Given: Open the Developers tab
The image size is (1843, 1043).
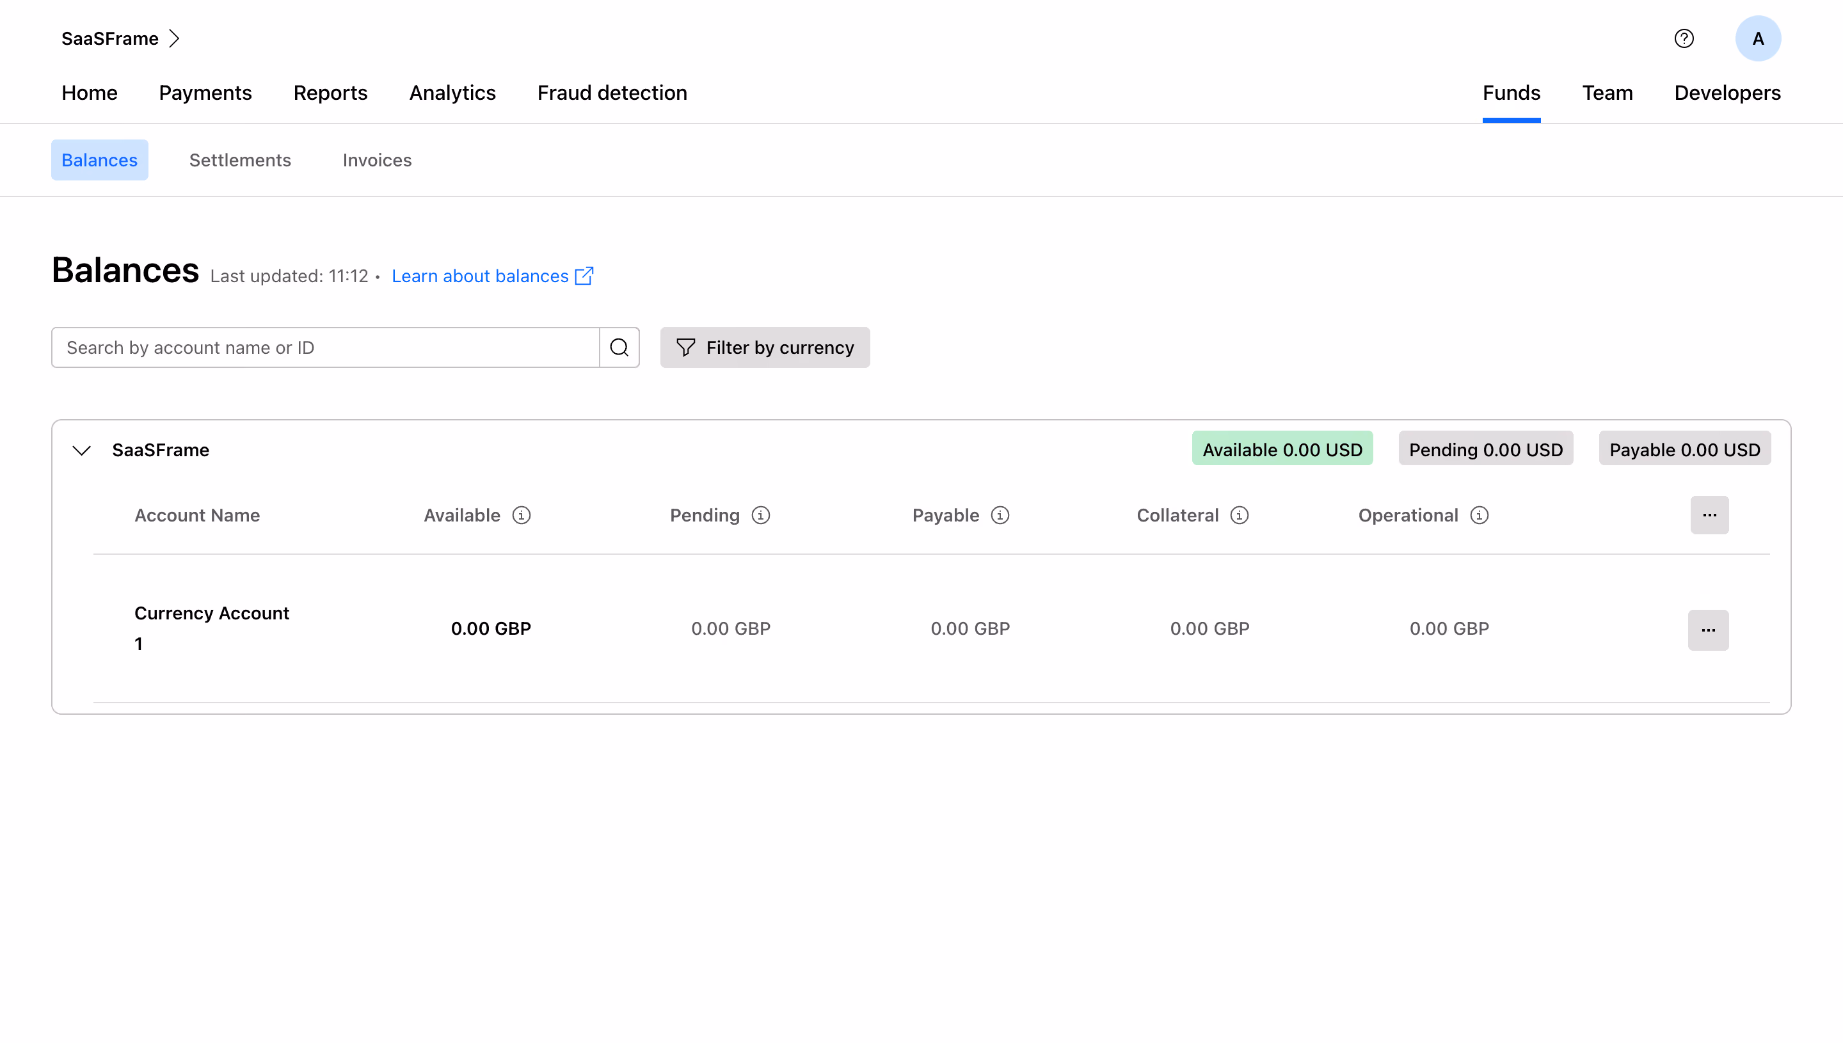Looking at the screenshot, I should 1728,93.
